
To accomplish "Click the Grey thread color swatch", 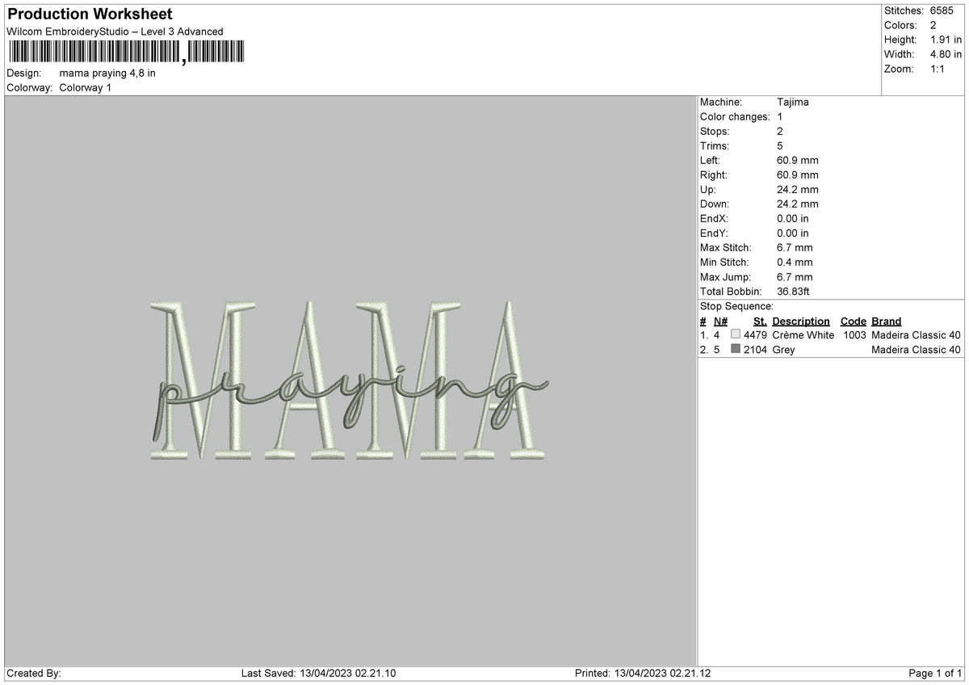I will [735, 349].
